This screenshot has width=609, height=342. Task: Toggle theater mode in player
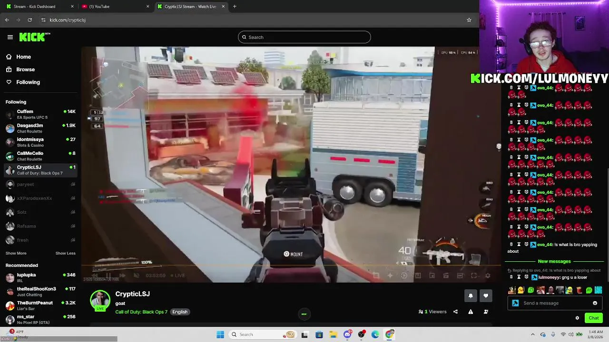pos(460,275)
